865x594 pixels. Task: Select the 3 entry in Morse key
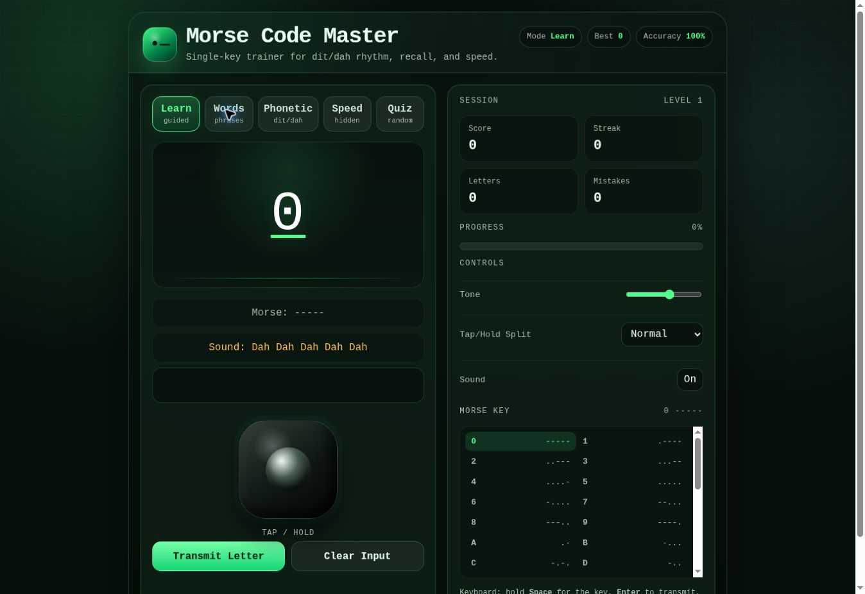click(x=632, y=461)
